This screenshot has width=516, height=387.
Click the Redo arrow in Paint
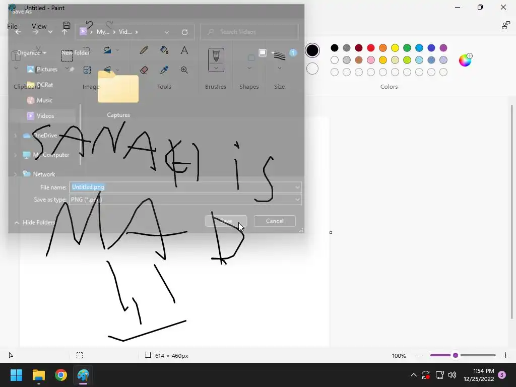coord(109,25)
